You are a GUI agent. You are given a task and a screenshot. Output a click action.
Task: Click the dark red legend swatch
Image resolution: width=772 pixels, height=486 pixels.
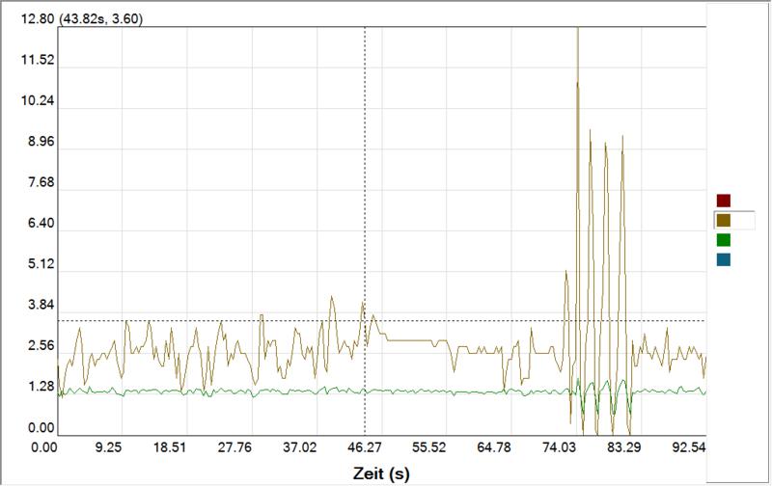(x=723, y=200)
